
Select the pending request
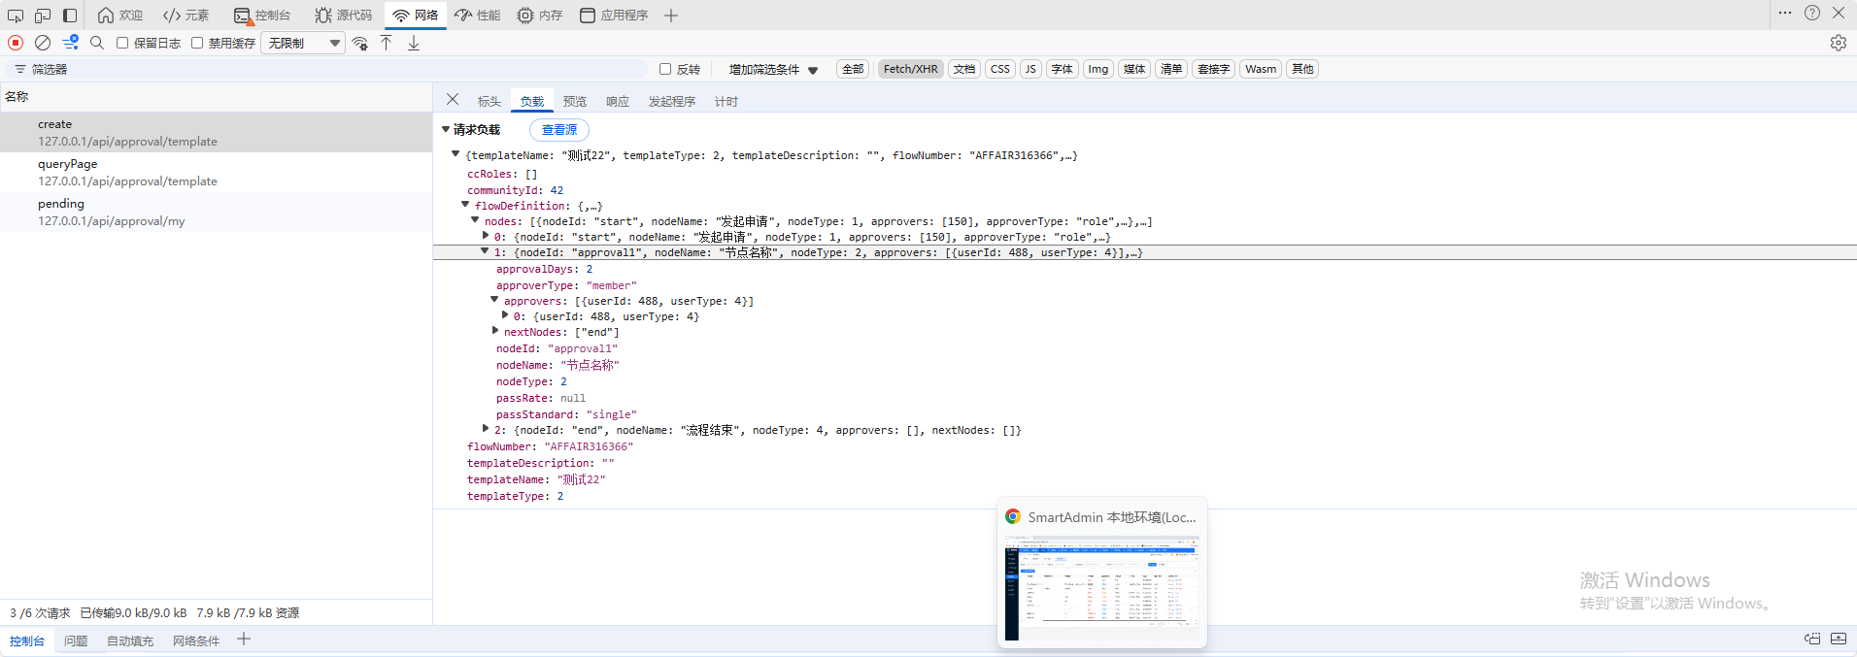(x=216, y=212)
